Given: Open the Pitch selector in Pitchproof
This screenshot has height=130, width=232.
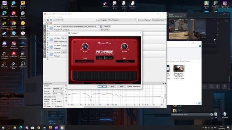Looking at the screenshot, I should (x=84, y=61).
